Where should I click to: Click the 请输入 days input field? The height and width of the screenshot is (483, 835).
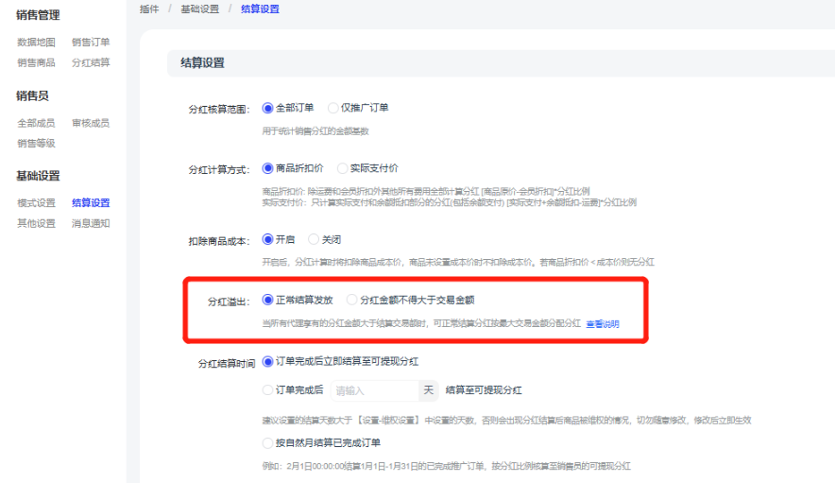coord(373,389)
